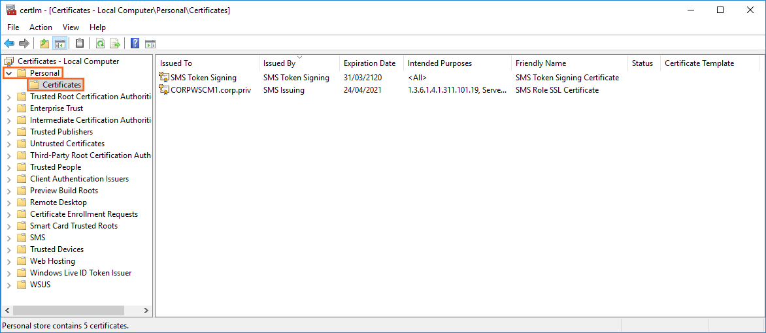Image resolution: width=766 pixels, height=333 pixels.
Task: Toggle Show/Hide Console Tree button
Action: [59, 44]
